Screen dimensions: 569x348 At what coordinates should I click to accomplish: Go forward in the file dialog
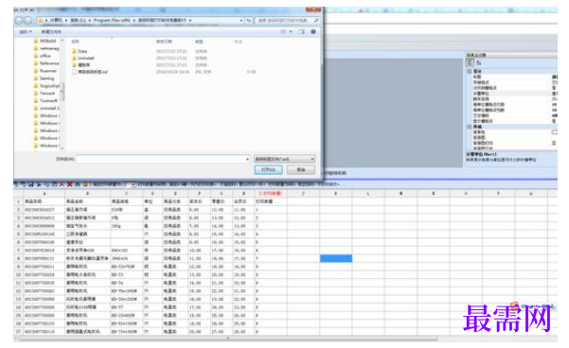tap(27, 21)
